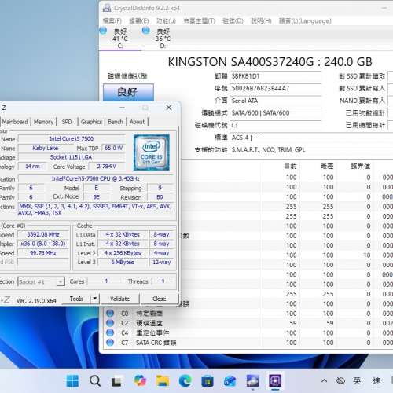This screenshot has height=393, width=393.
Task: Open the Socket #1 selection combo box
Action: point(41,281)
